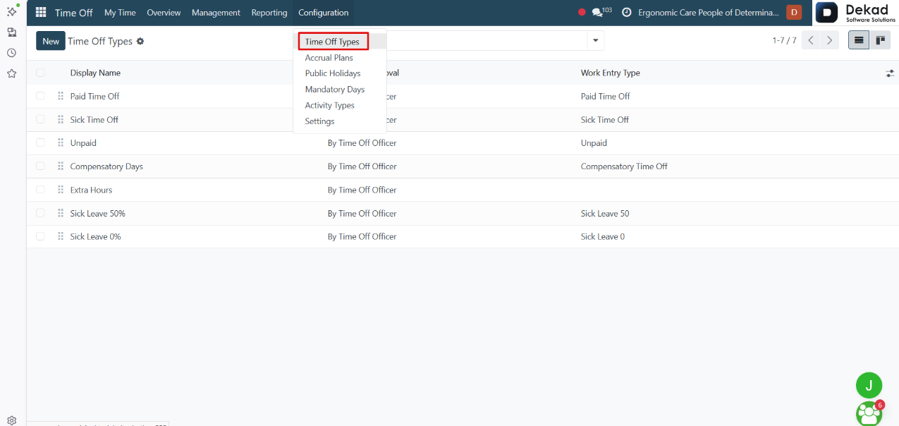Grab the drag handle of Unpaid row
The image size is (899, 426).
coord(61,142)
